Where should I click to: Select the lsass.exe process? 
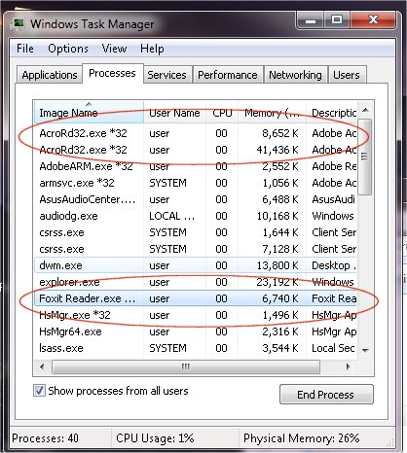click(196, 348)
